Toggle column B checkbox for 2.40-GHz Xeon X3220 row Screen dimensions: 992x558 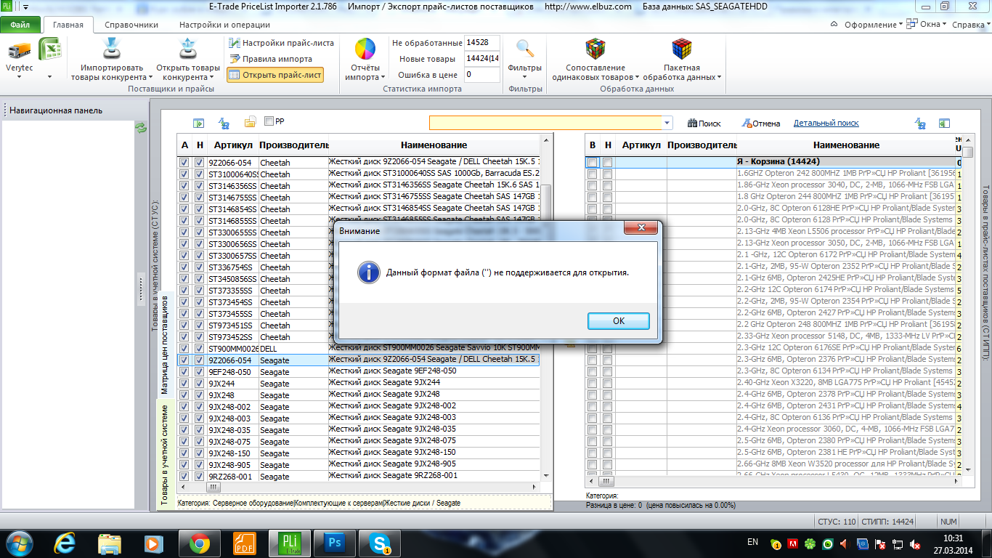(x=593, y=383)
